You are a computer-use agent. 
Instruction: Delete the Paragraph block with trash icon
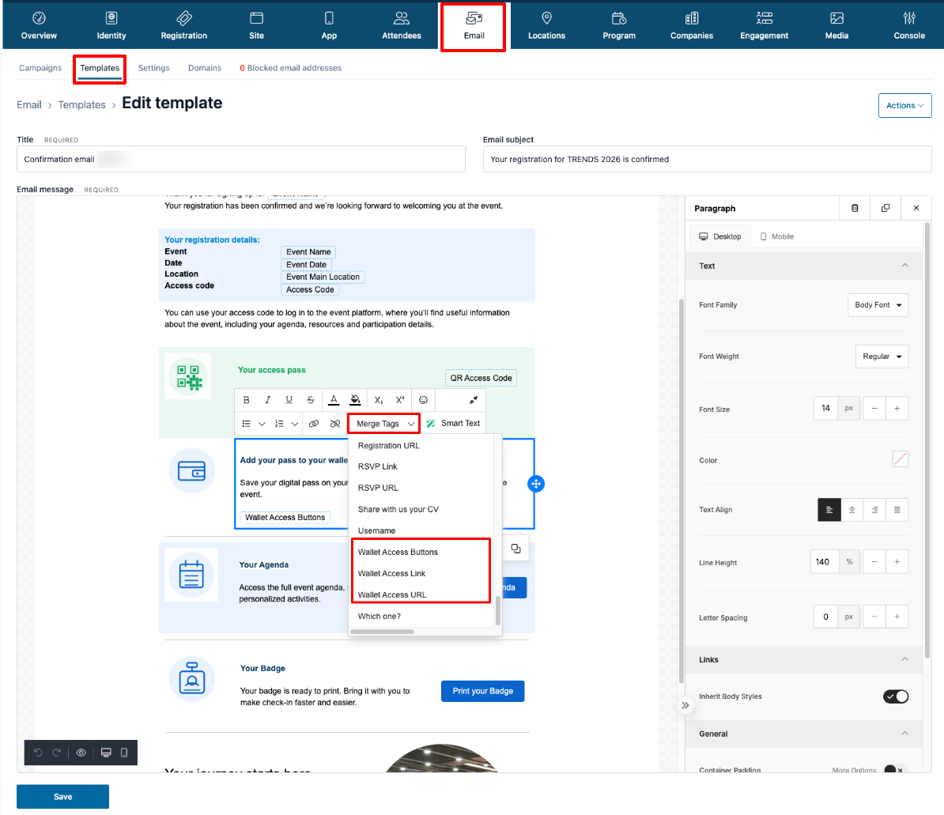tap(855, 208)
